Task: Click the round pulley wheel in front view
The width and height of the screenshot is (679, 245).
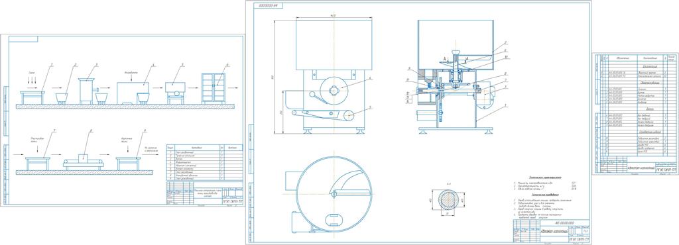Action: [x=334, y=90]
